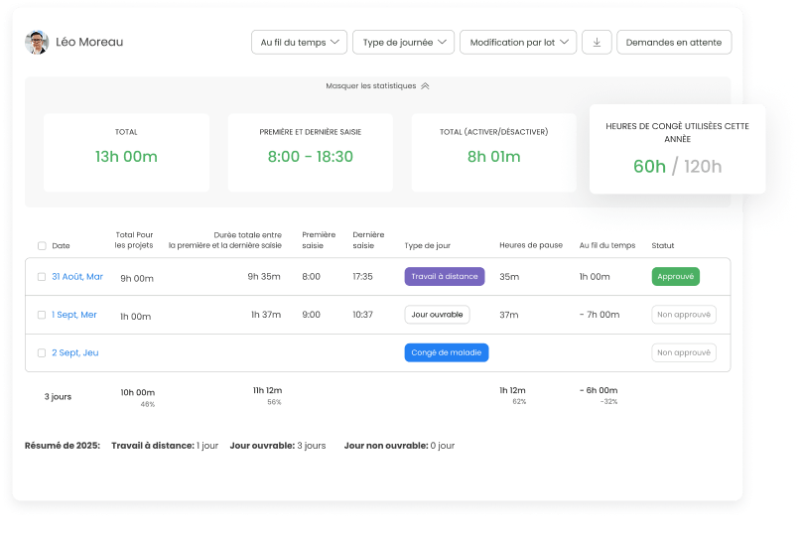Click the green 'Approuvé' status badge
The width and height of the screenshot is (800, 546).
point(676,277)
